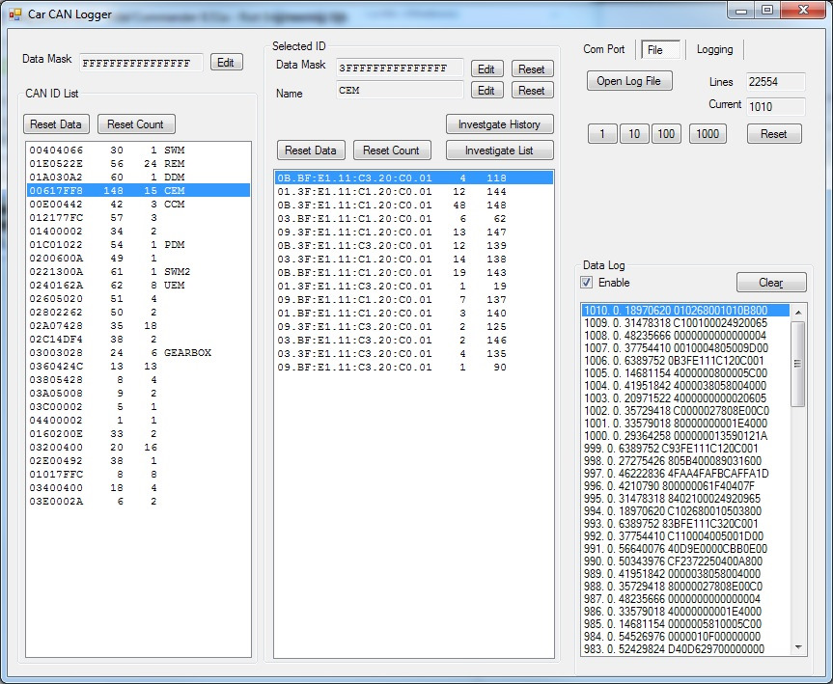833x684 pixels.
Task: Click the Data Log scrollbar up arrow
Action: coord(798,313)
